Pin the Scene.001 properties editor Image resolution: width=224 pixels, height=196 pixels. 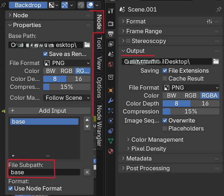coord(218,9)
